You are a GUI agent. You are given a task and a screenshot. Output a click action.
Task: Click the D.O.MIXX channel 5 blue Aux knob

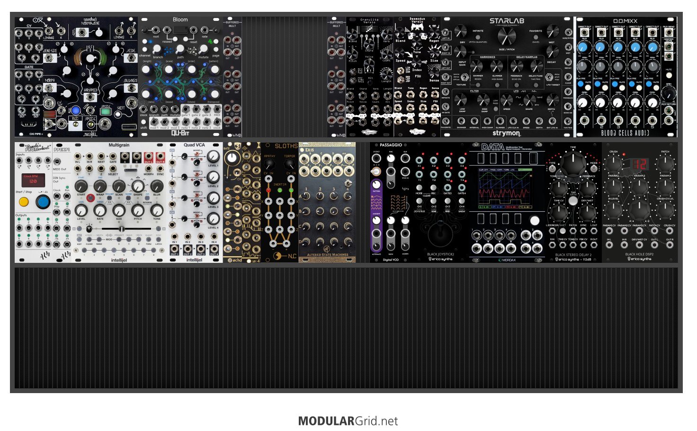[652, 47]
